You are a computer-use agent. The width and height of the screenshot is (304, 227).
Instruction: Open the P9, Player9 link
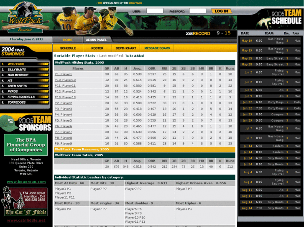(63, 144)
